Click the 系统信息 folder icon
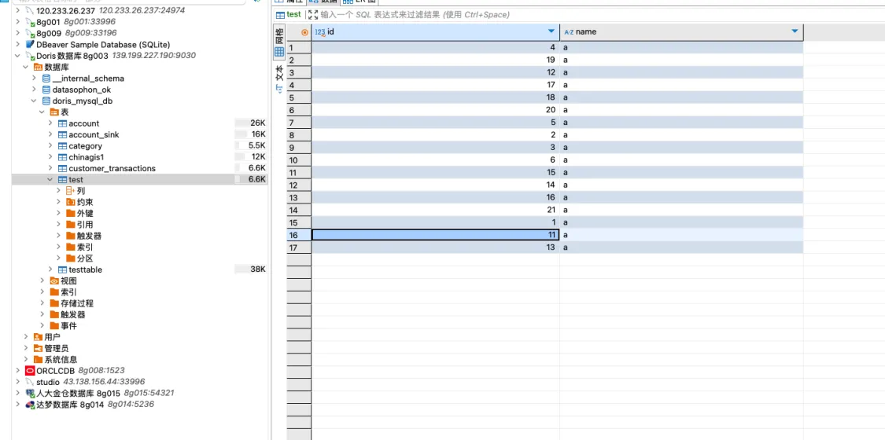The height and width of the screenshot is (440, 885). pos(38,359)
